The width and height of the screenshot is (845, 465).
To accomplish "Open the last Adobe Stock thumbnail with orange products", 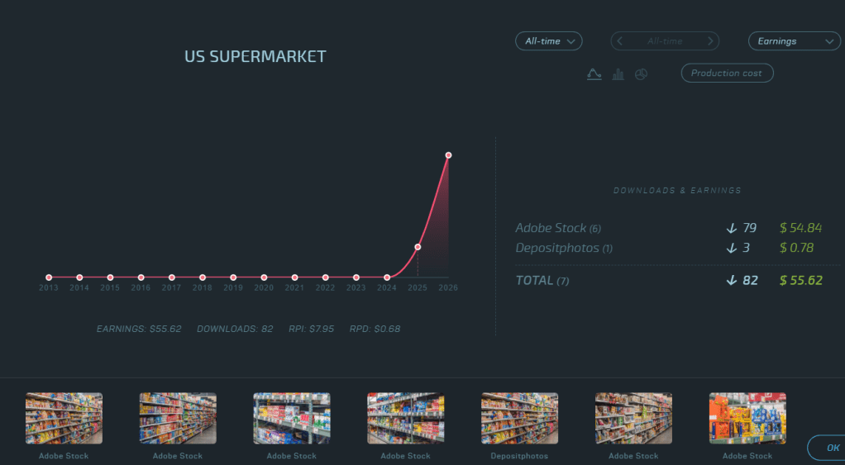I will click(747, 419).
